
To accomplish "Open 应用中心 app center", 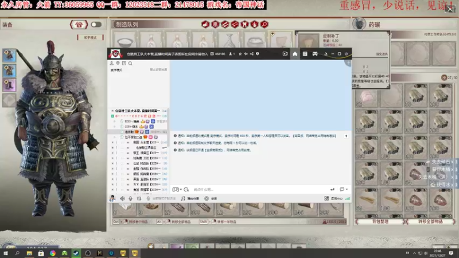I will [333, 198].
